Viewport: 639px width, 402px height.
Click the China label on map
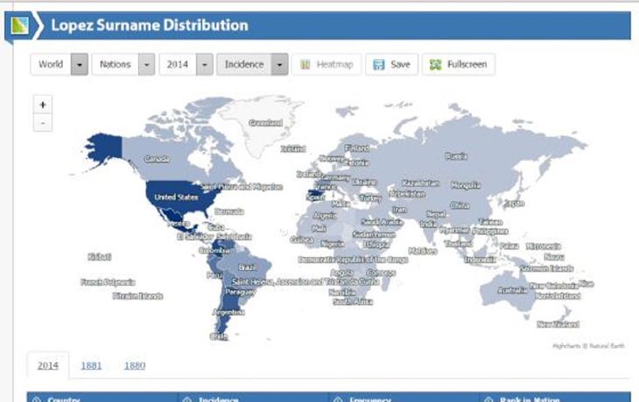click(460, 205)
